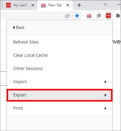Go Back in the LastPass menu
The image size is (121, 131).
coord(19,27)
